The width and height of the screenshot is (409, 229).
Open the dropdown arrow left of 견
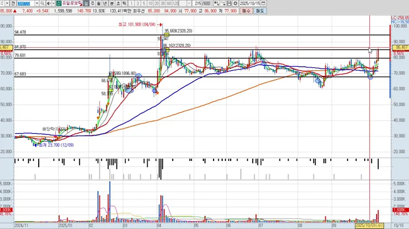7,3
